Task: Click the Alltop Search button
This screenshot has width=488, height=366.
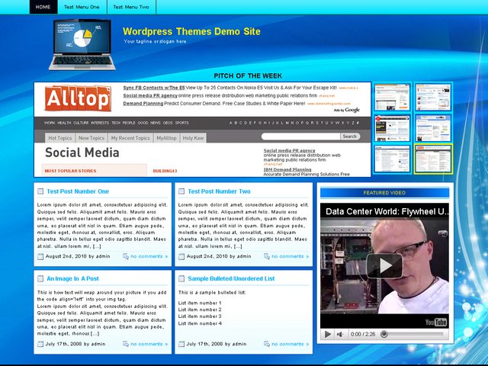Action: tap(350, 136)
